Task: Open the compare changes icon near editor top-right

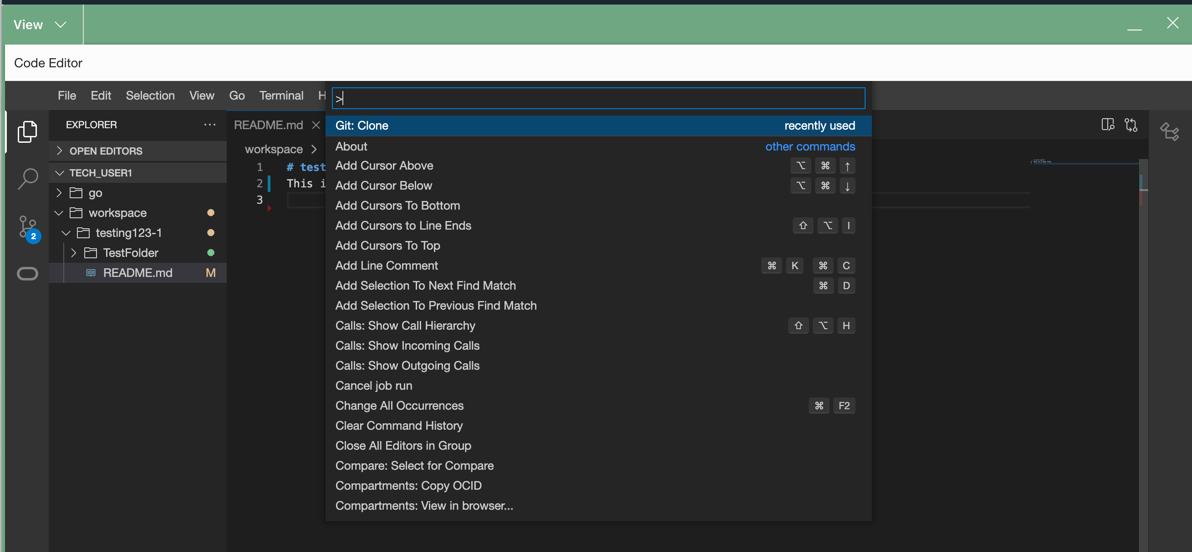Action: pos(1132,125)
